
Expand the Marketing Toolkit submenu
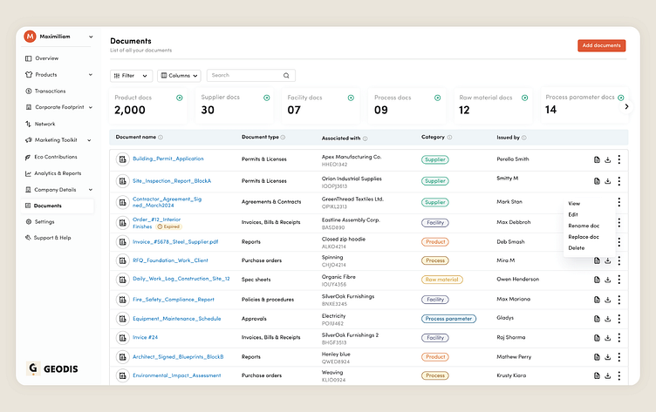tap(89, 140)
